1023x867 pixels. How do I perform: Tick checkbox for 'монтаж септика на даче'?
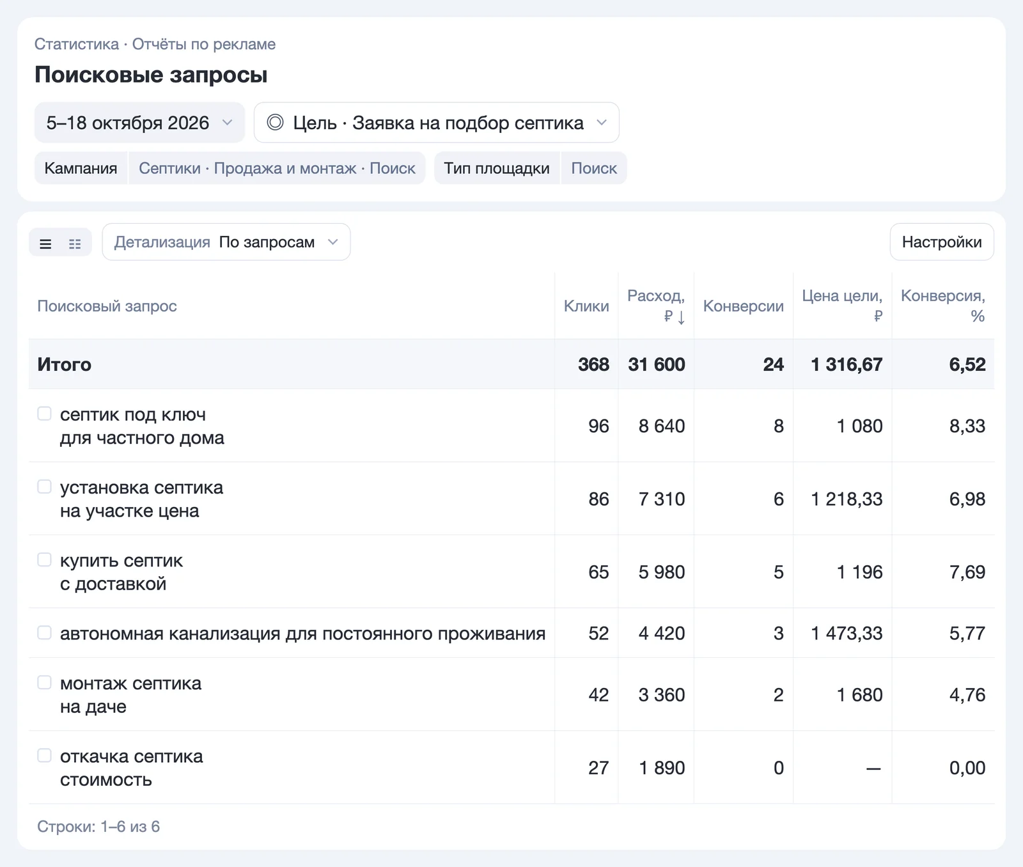point(44,682)
